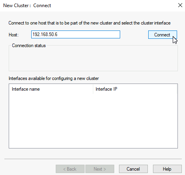
Task: Click the Connection status group label
Action: 29,46
